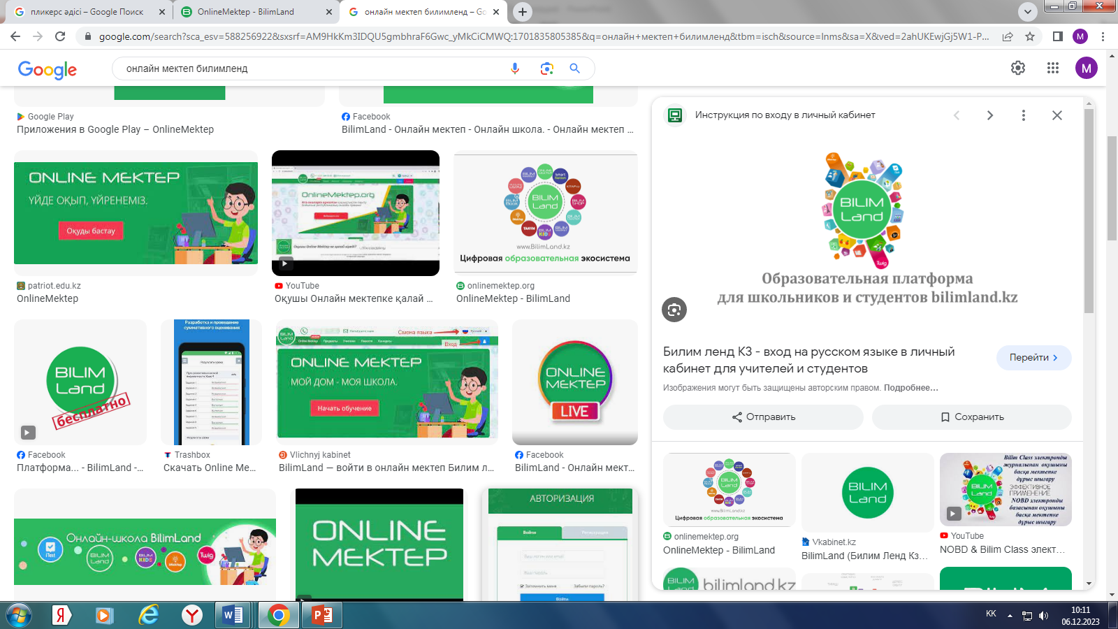Reload the current Google page
This screenshot has width=1118, height=629.
pyautogui.click(x=60, y=36)
